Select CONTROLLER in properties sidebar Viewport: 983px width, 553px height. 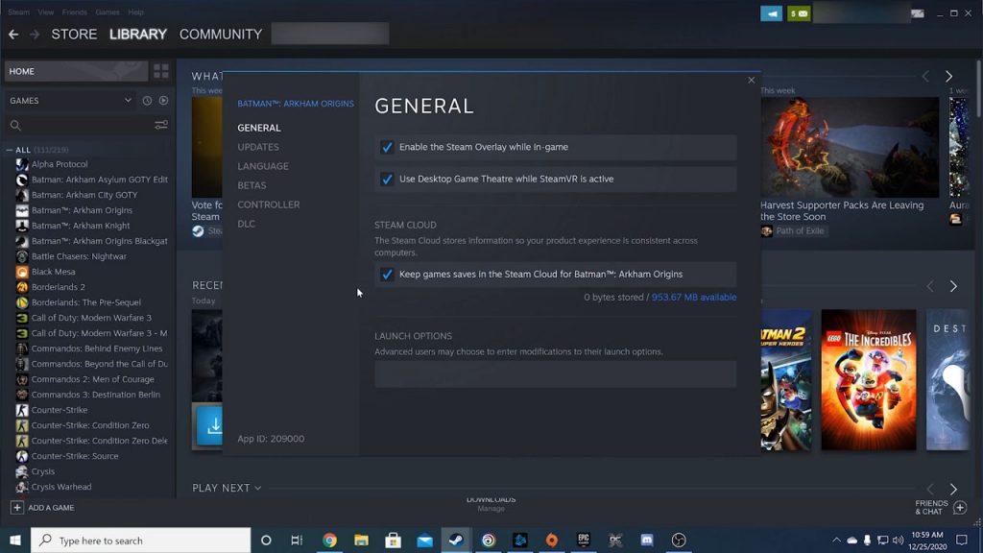tap(269, 204)
